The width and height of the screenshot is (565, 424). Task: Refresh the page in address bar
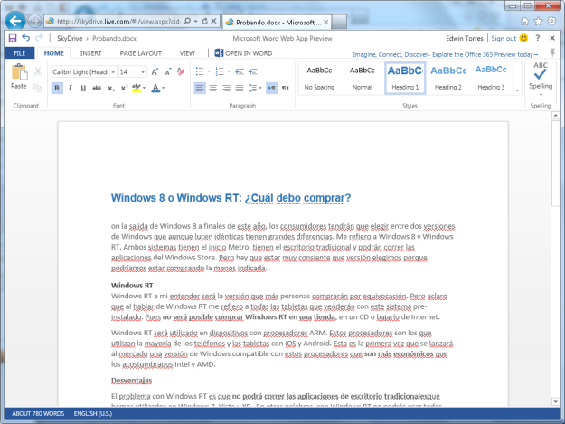pyautogui.click(x=204, y=22)
